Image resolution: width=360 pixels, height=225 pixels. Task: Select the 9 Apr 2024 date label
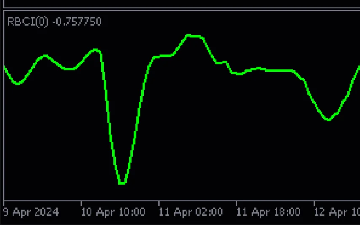[31, 212]
